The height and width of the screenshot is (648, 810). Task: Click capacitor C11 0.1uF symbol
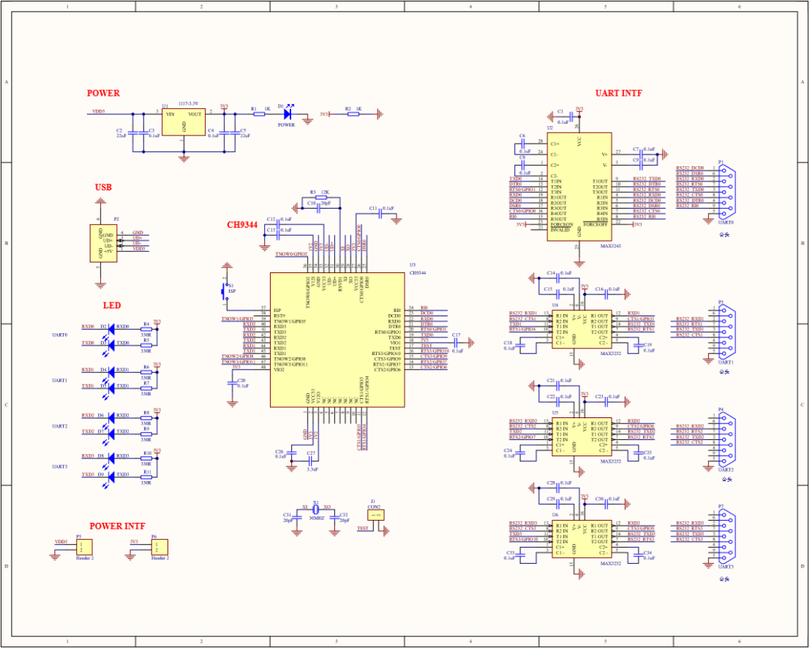pos(380,213)
